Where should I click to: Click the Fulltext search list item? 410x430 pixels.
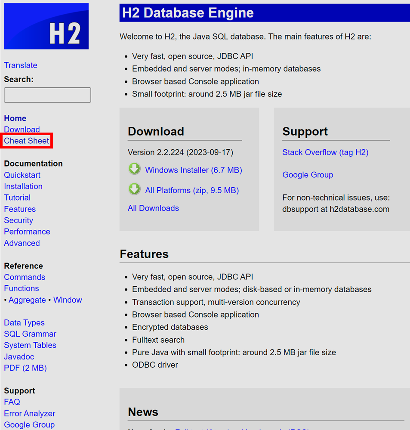[158, 340]
